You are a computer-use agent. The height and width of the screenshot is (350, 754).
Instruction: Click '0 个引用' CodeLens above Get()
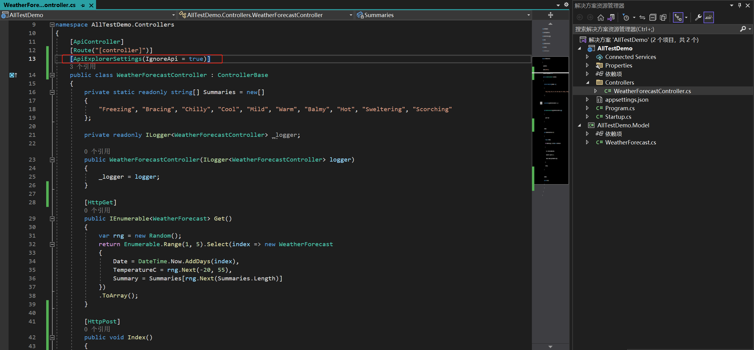pos(97,210)
